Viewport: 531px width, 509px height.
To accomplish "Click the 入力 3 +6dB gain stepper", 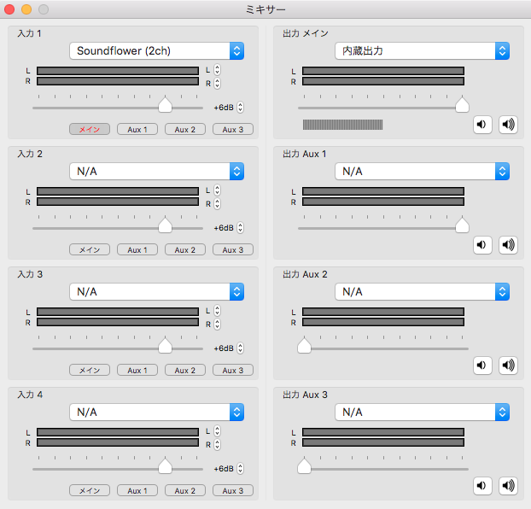I will [x=240, y=348].
